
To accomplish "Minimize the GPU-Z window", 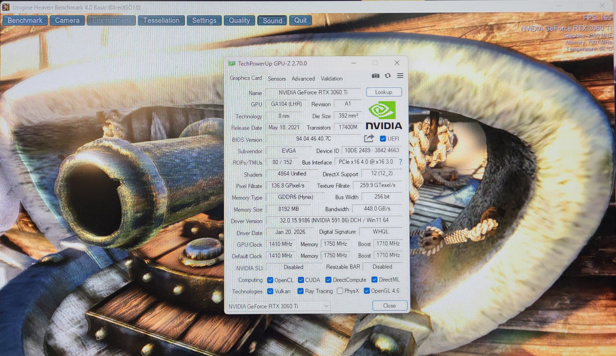I will click(x=354, y=63).
